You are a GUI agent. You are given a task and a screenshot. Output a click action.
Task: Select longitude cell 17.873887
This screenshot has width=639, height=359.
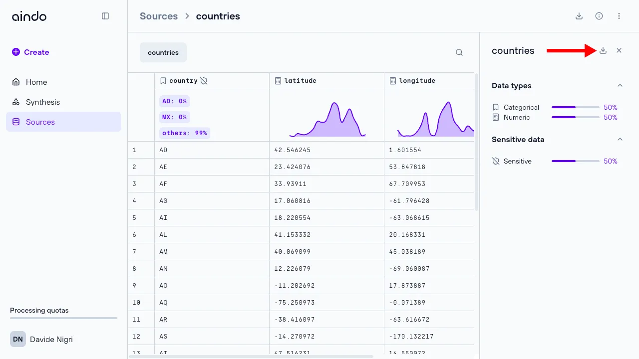[429, 286]
